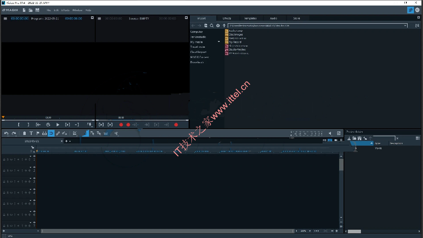Toggle the Solo (S) button on track 2

pos(8,171)
